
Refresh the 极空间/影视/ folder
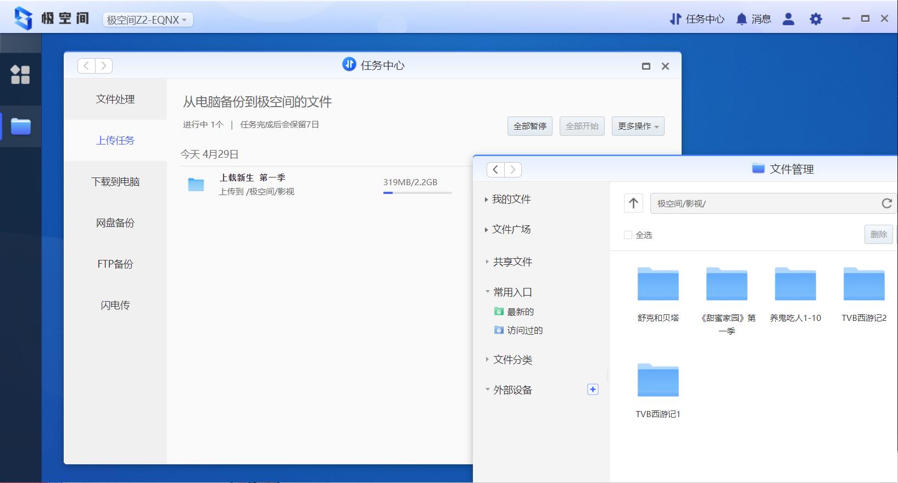pyautogui.click(x=886, y=203)
